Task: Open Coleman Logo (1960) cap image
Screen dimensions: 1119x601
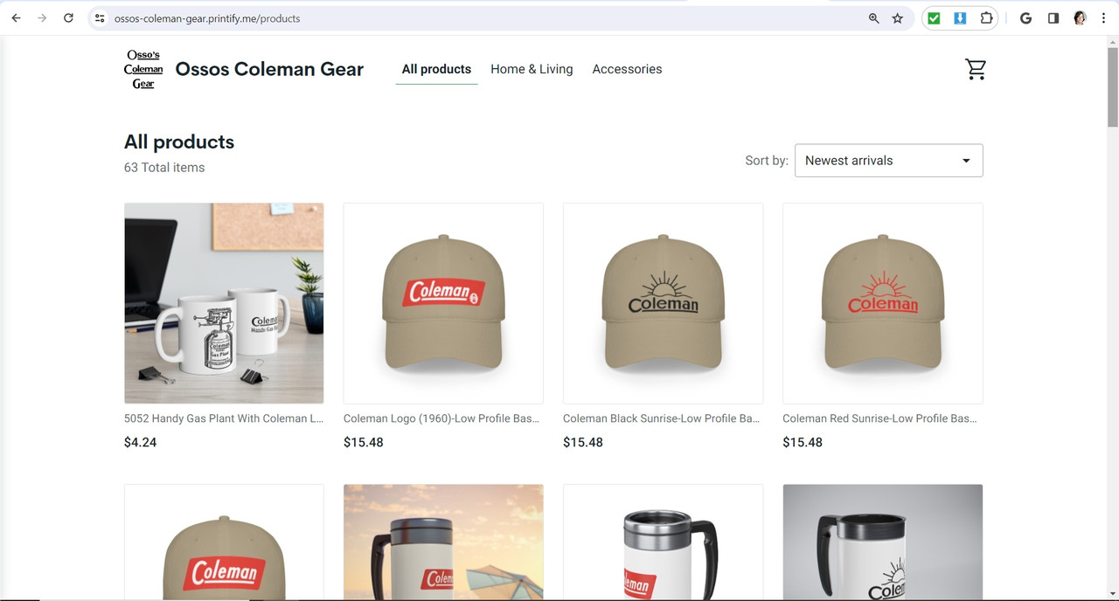Action: click(443, 303)
